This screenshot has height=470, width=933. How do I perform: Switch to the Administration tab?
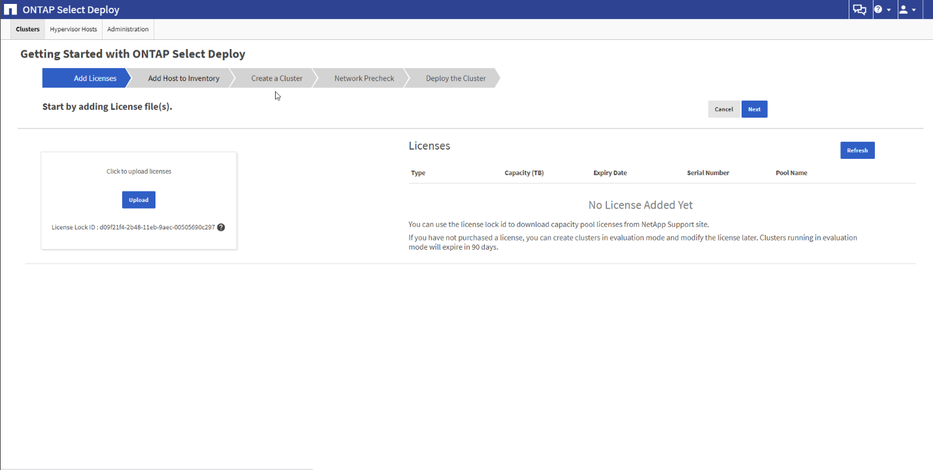128,29
